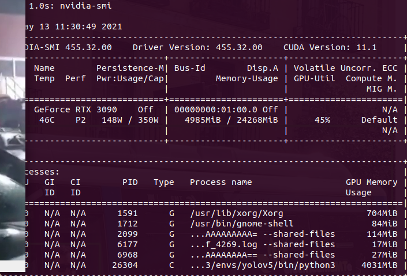Select 'Volatile Uncorr. ECC' header
407x276 pixels.
[345, 68]
